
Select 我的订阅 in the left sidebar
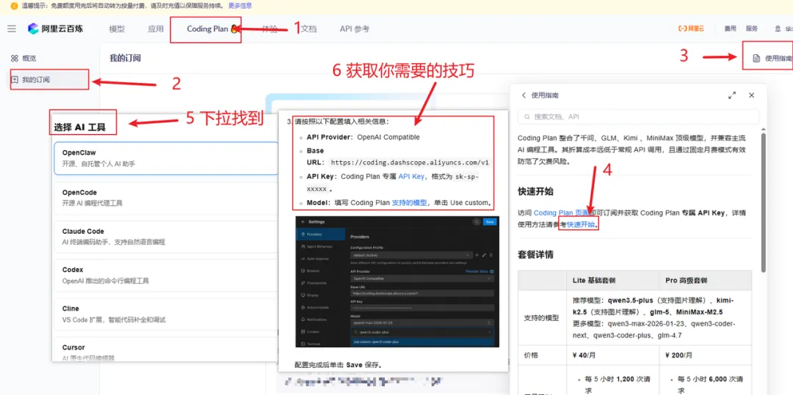(49, 80)
